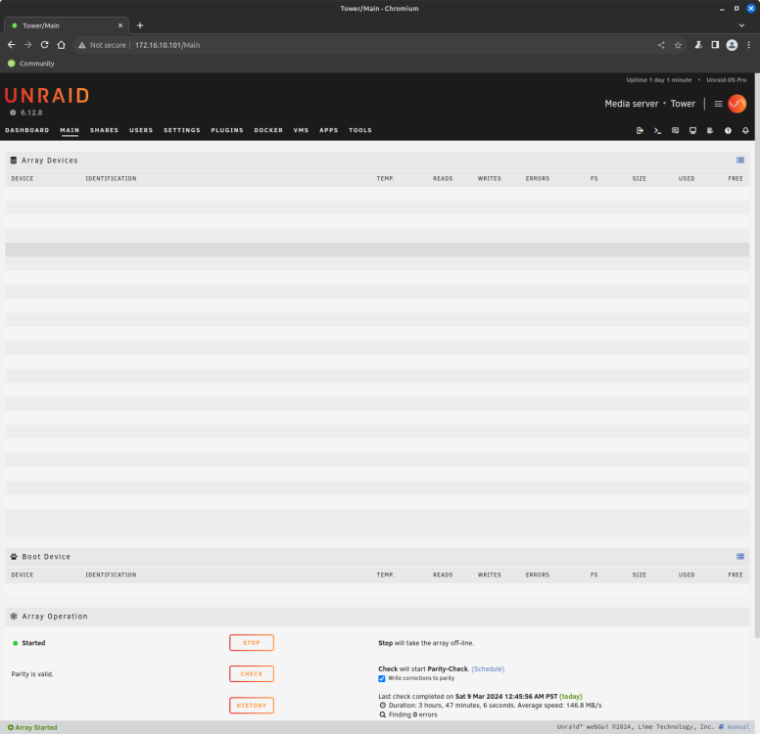The width and height of the screenshot is (760, 734).
Task: Open the manual link in footer
Action: pyautogui.click(x=738, y=727)
